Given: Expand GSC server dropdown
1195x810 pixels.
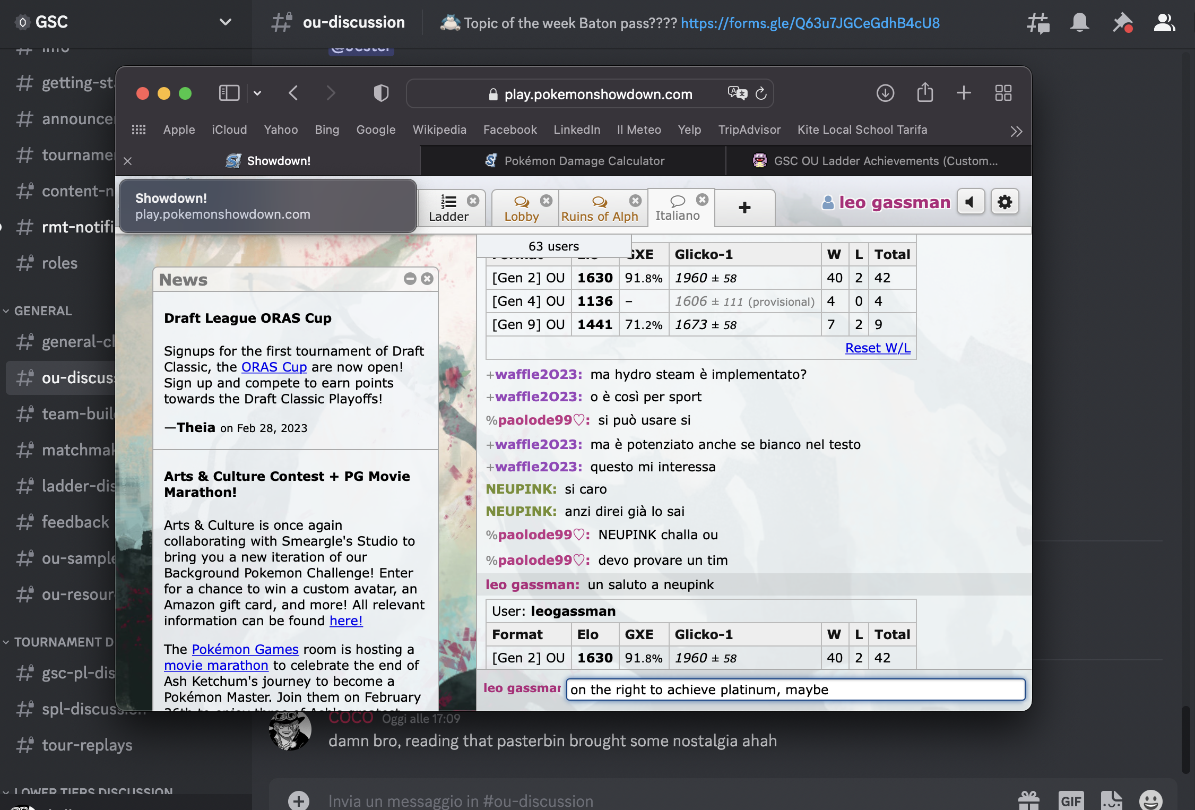Looking at the screenshot, I should (226, 22).
